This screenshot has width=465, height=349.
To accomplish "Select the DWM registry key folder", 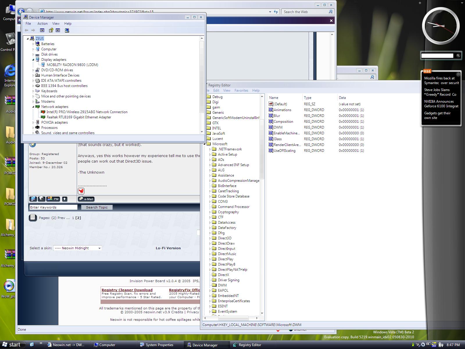I will [x=222, y=285].
